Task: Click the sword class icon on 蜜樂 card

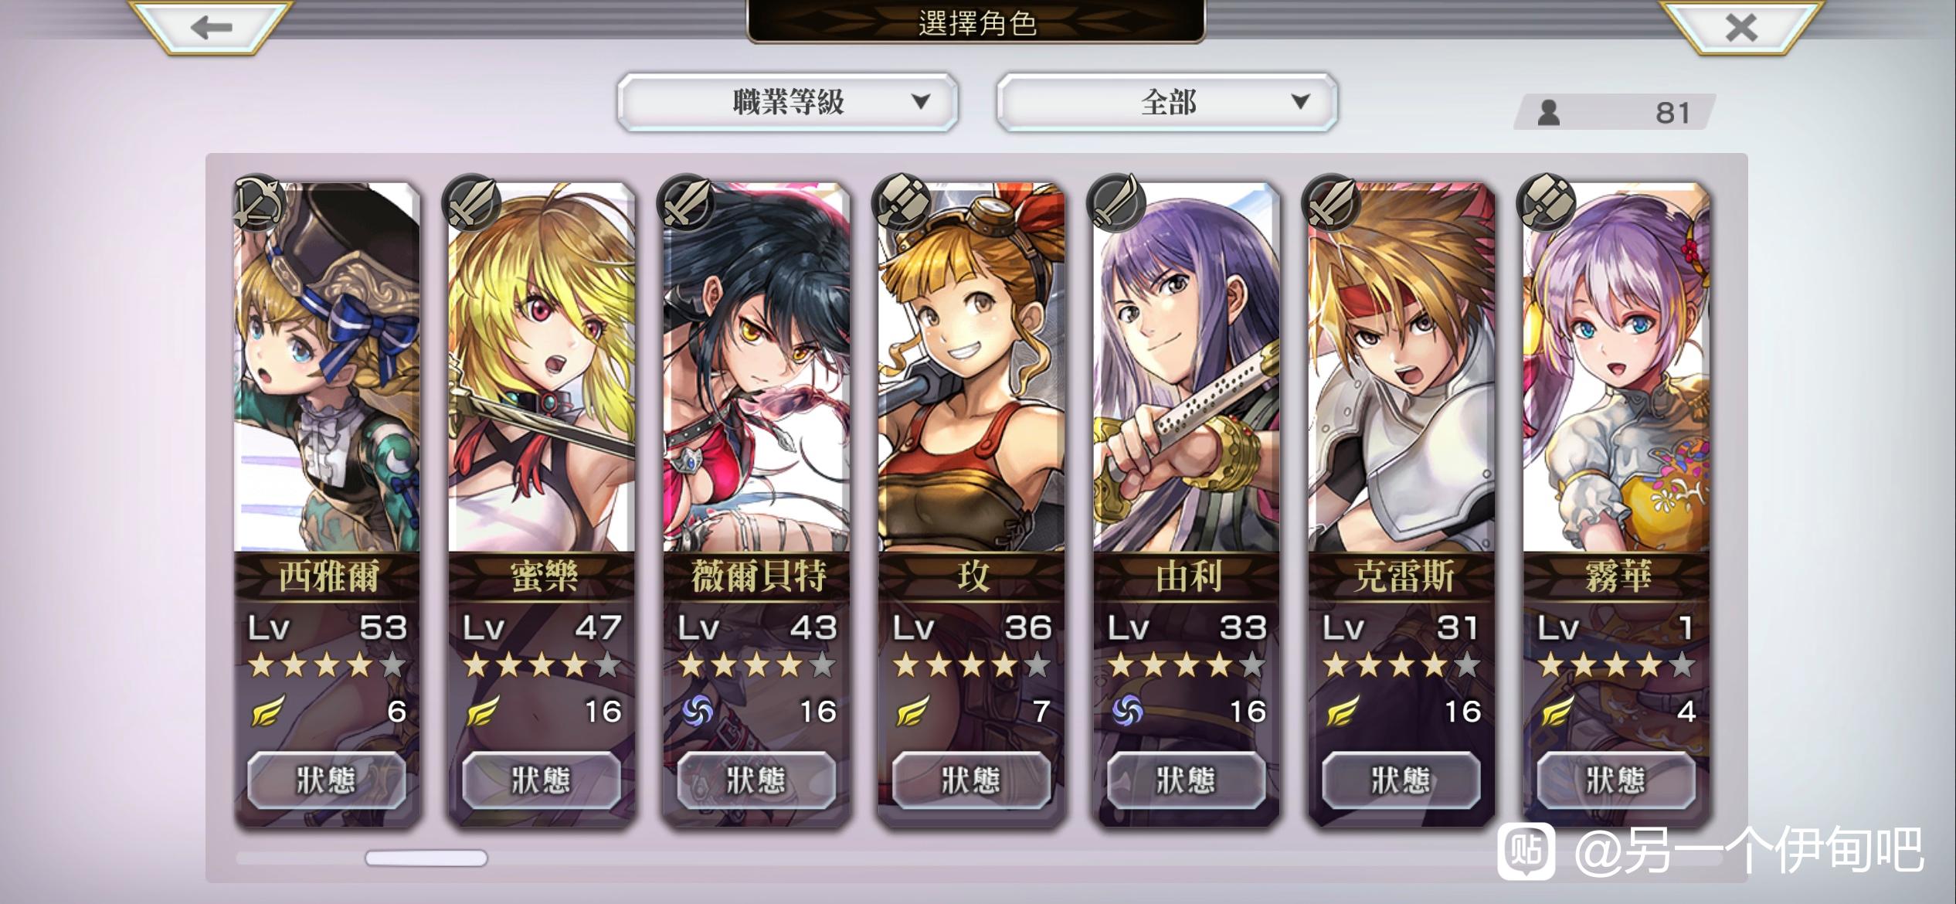Action: [473, 202]
